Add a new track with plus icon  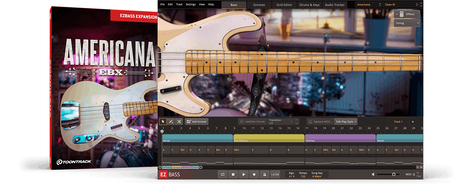point(412,122)
